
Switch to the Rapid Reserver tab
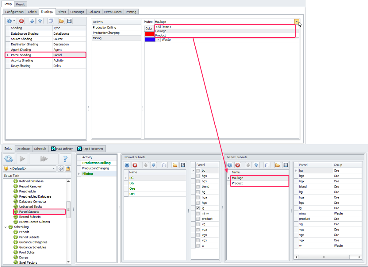click(x=90, y=149)
